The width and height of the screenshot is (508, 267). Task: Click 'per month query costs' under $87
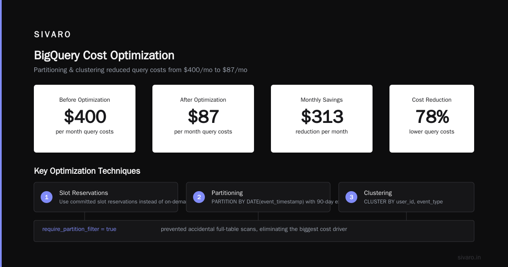click(x=203, y=132)
